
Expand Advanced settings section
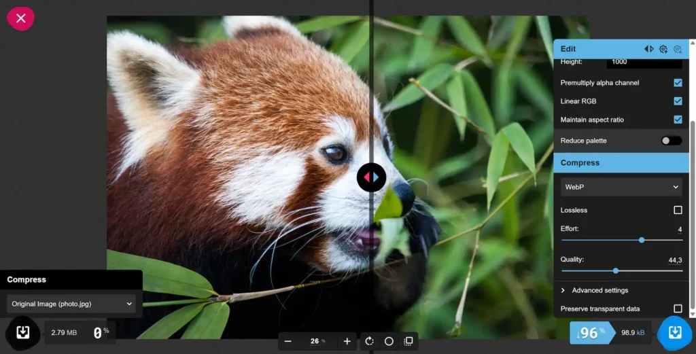599,290
